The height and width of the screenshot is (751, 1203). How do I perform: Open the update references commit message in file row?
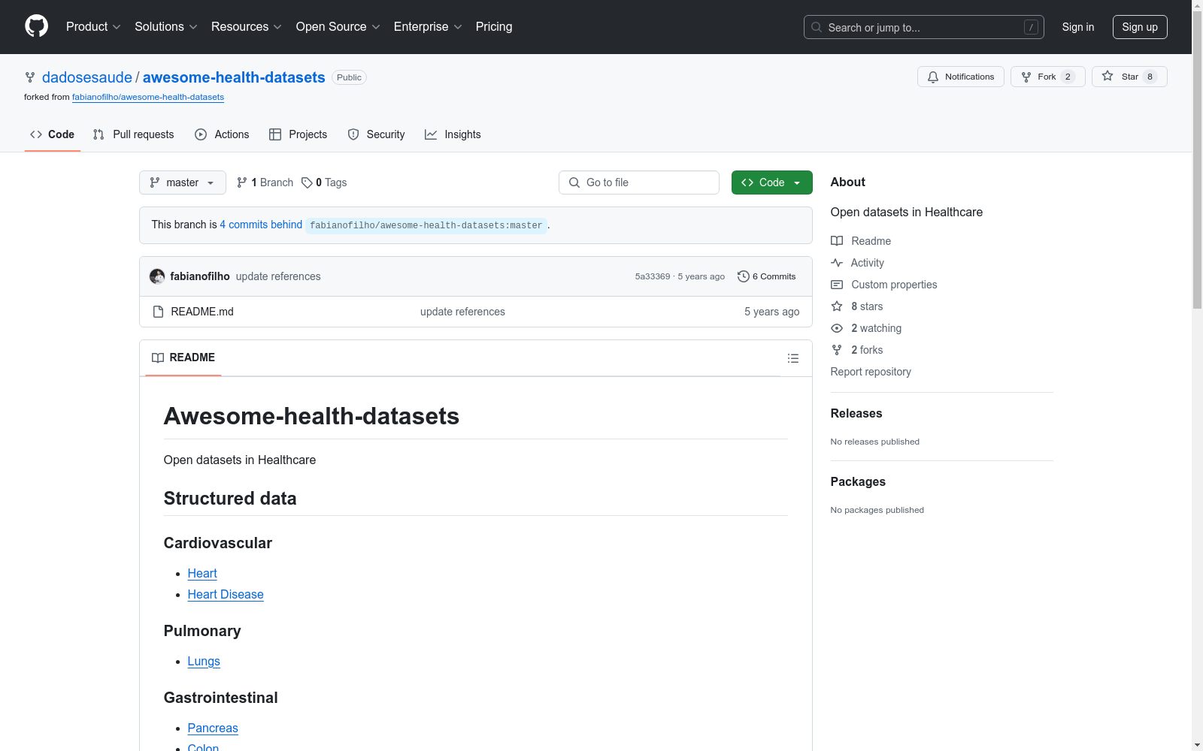click(x=462, y=312)
